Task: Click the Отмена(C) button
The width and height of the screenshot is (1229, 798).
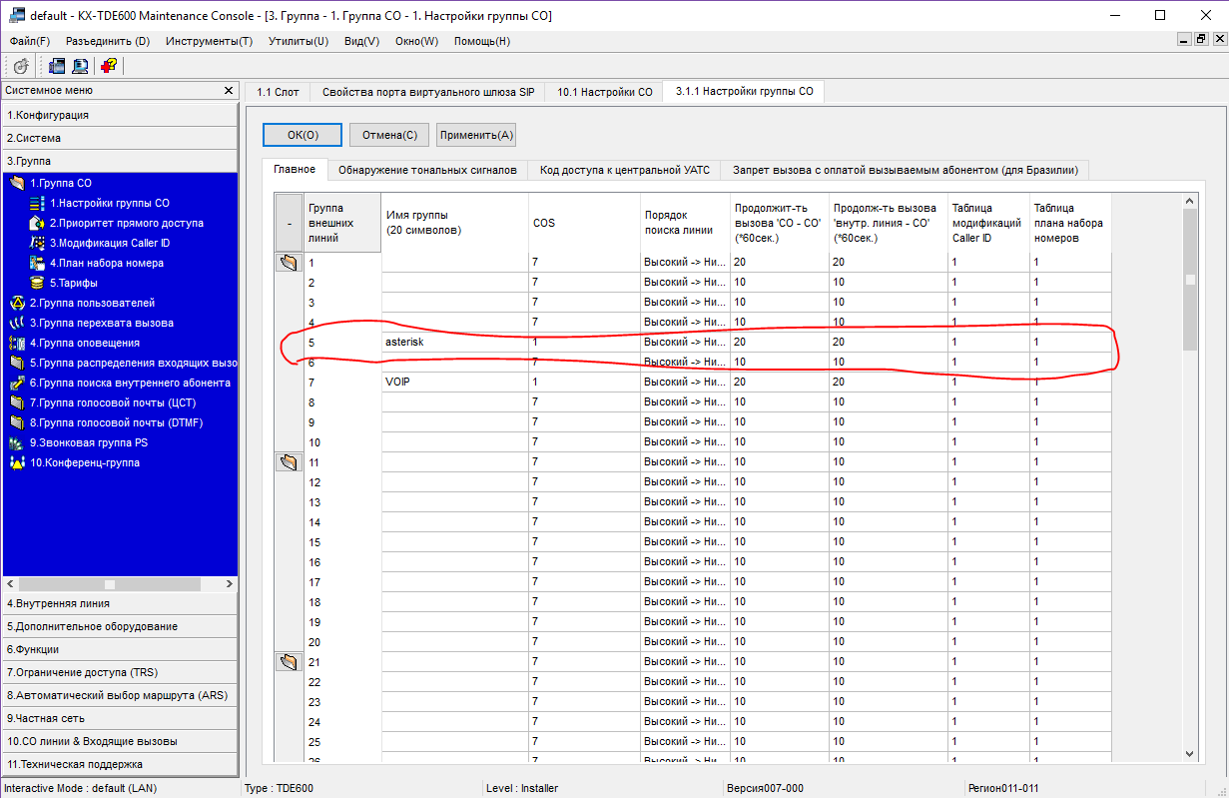Action: 389,135
